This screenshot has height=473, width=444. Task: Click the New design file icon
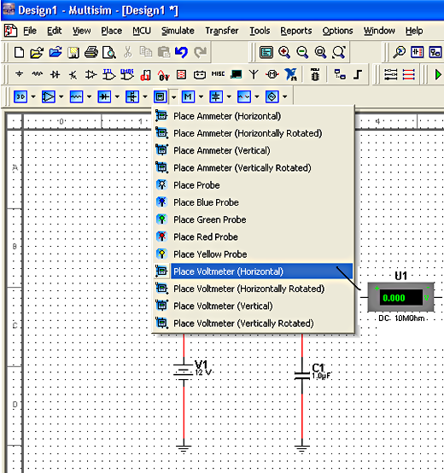(x=20, y=52)
